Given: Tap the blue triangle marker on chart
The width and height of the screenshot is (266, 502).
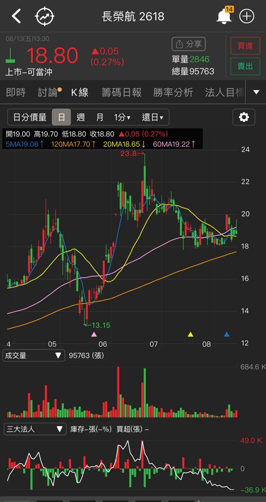Looking at the screenshot, I should click(x=227, y=334).
